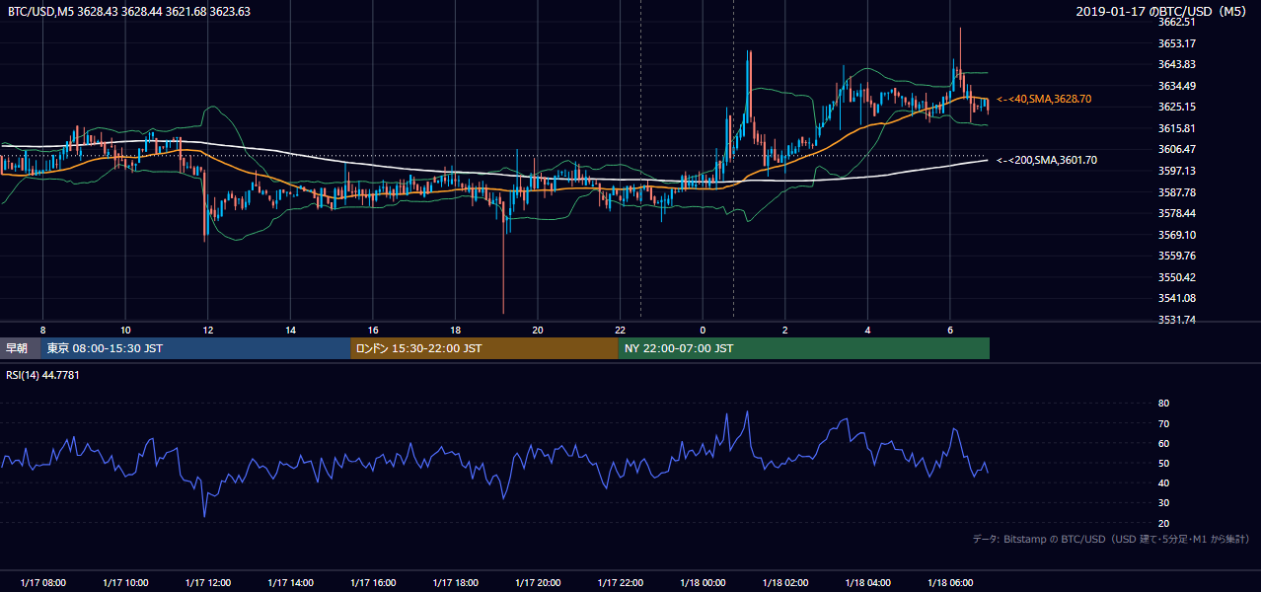Click hour label 16 under the price chart

372,330
